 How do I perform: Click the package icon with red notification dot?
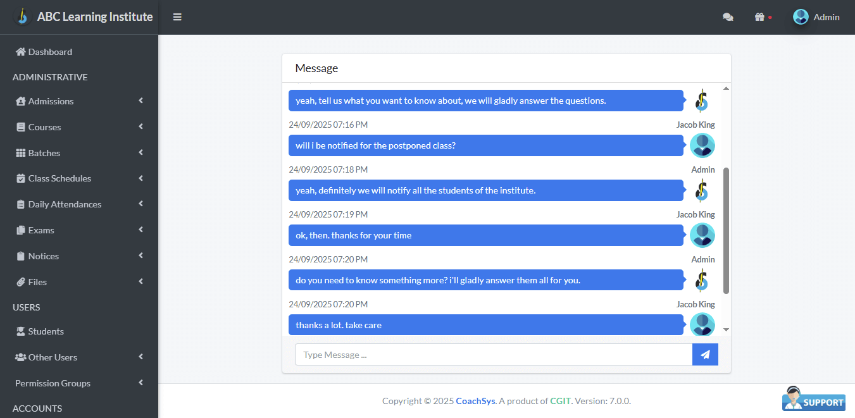[759, 17]
